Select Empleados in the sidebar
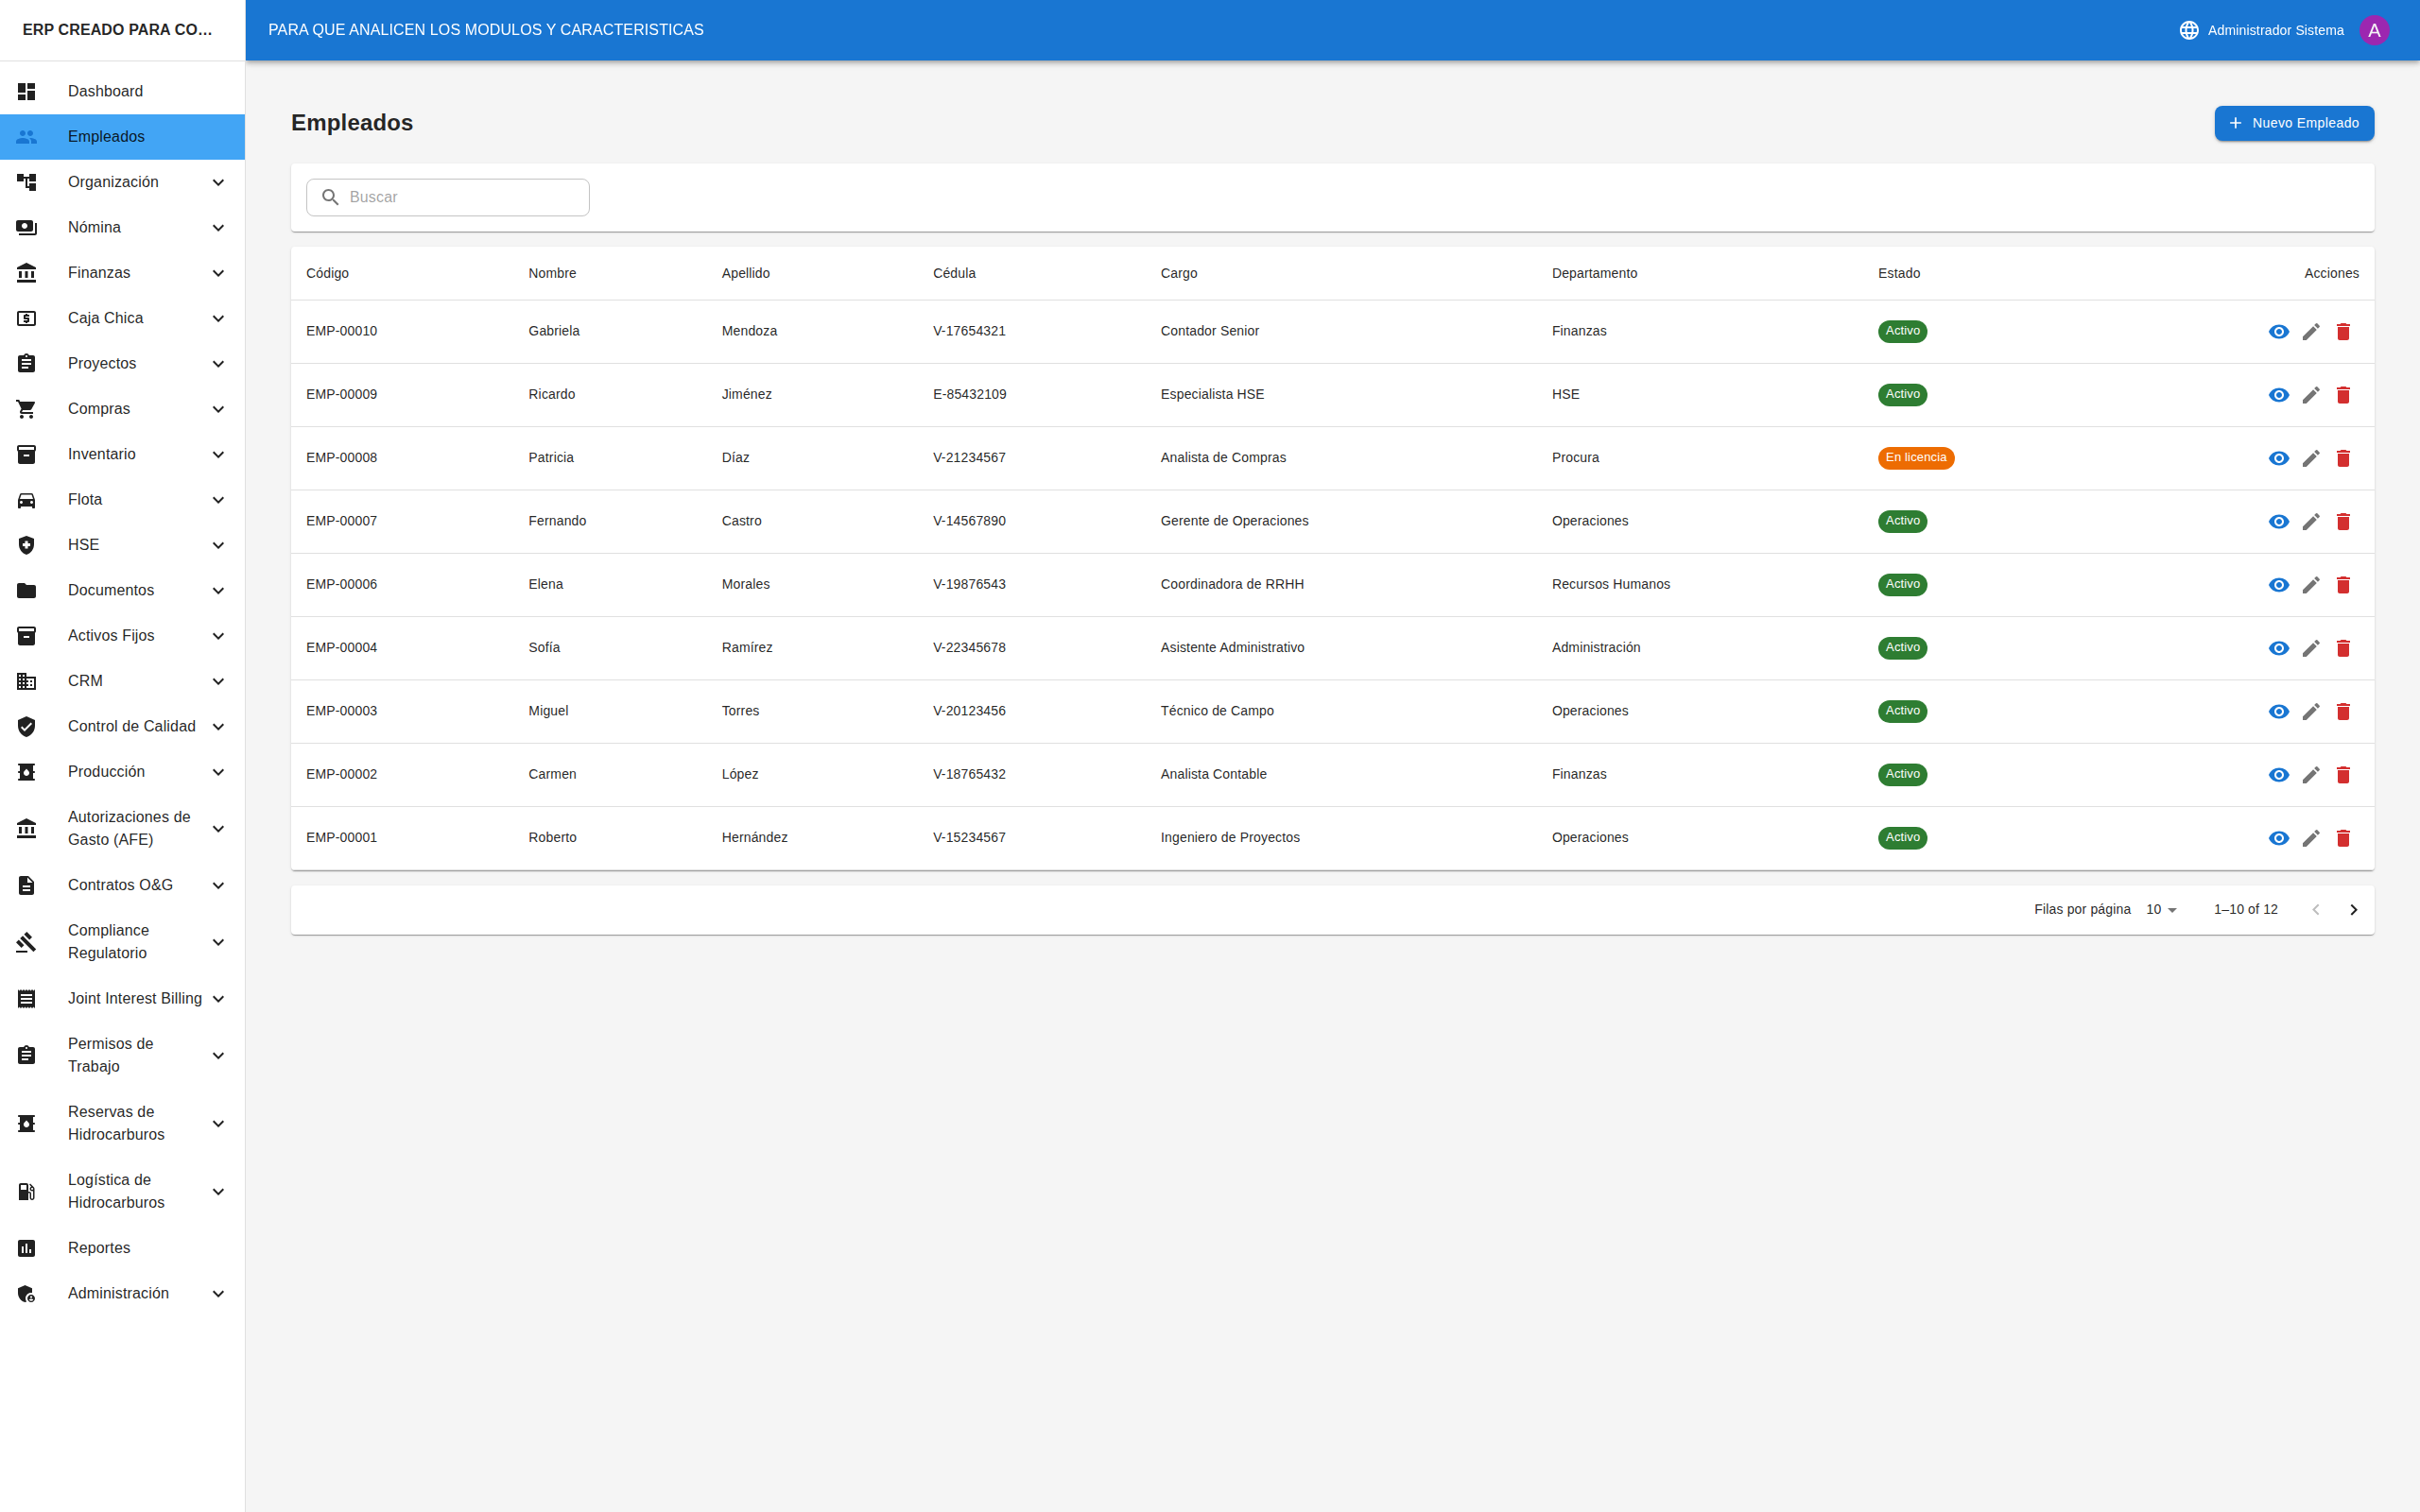The width and height of the screenshot is (2420, 1512). tap(106, 137)
